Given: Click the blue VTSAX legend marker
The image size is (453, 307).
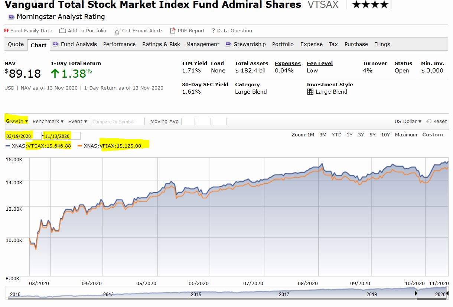Looking at the screenshot, I should tap(8, 146).
